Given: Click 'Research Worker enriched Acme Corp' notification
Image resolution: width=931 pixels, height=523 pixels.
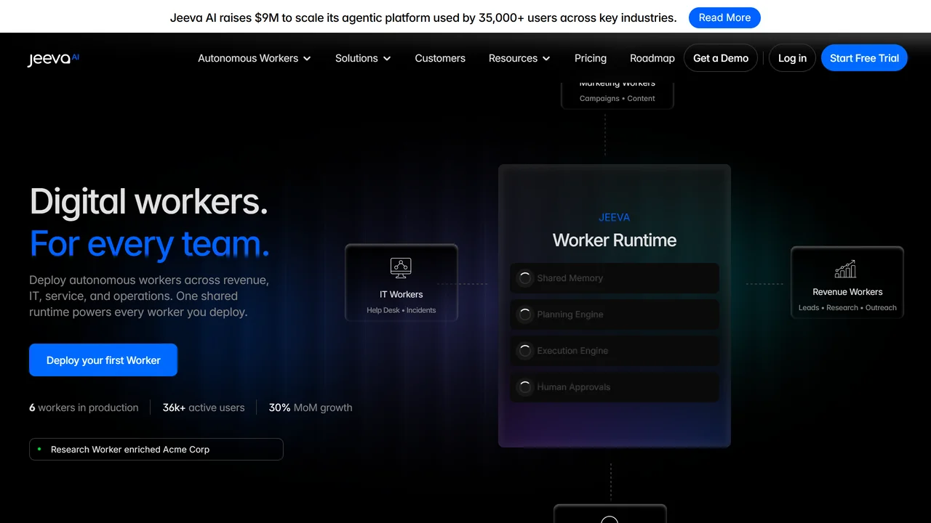Looking at the screenshot, I should tap(156, 449).
